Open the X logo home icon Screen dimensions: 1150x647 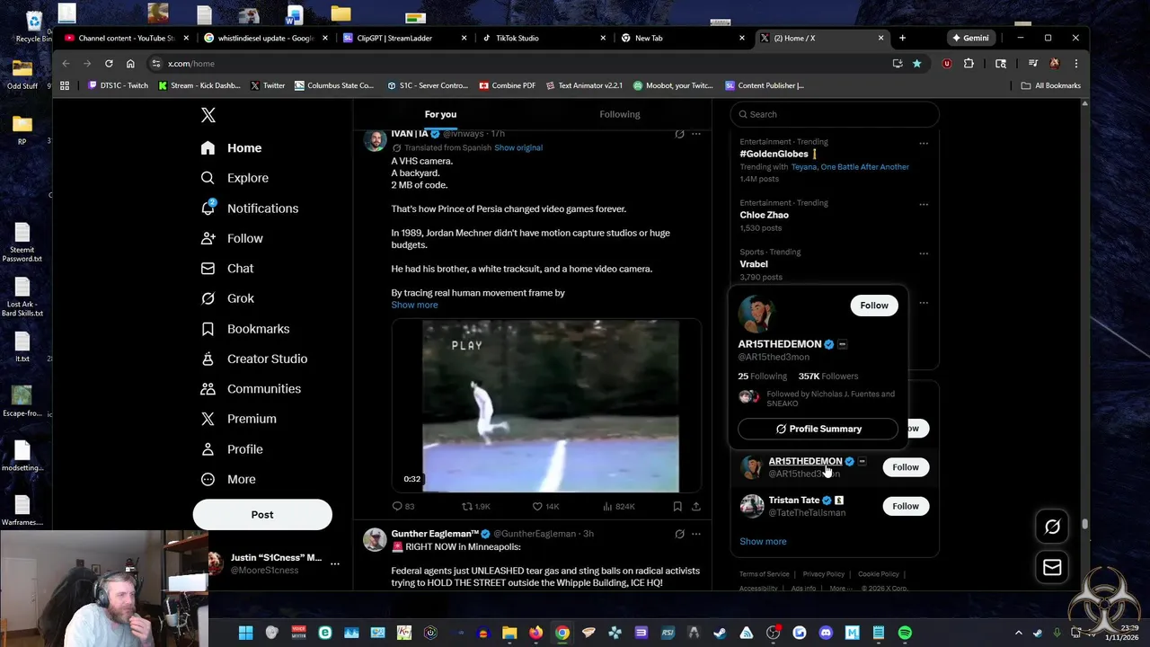click(208, 115)
